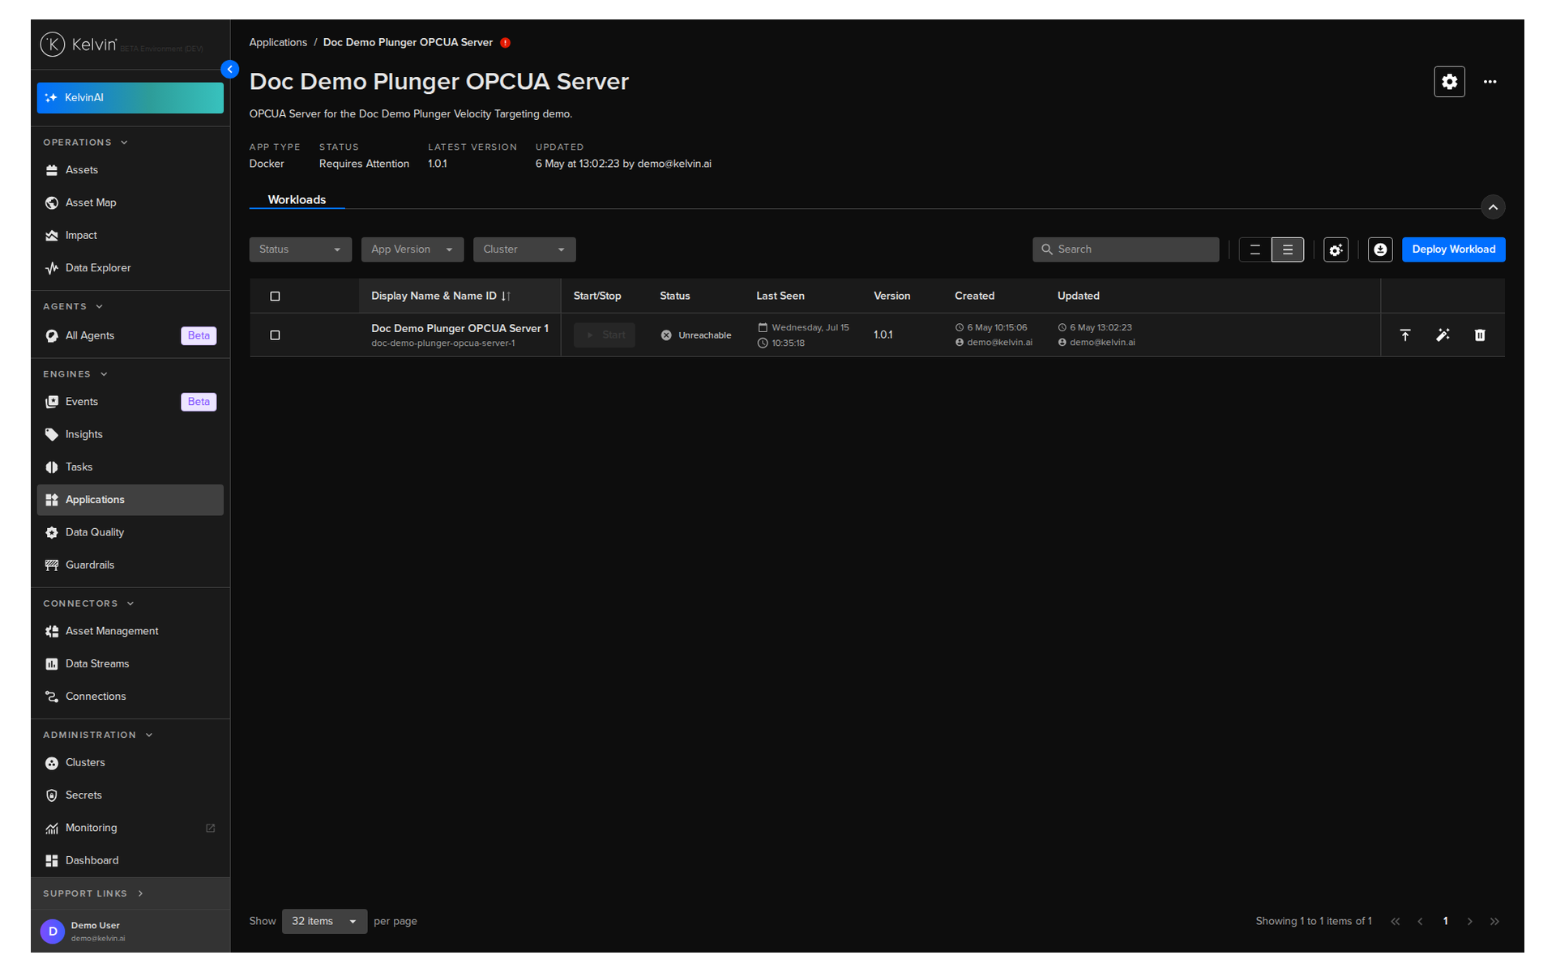Click the Last Seen column header
Viewport: 1556px width, 972px height.
pyautogui.click(x=780, y=296)
